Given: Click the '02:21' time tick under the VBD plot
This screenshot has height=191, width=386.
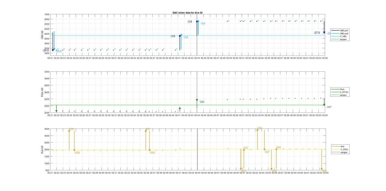Looking at the screenshot, I should pyautogui.click(x=50, y=58).
